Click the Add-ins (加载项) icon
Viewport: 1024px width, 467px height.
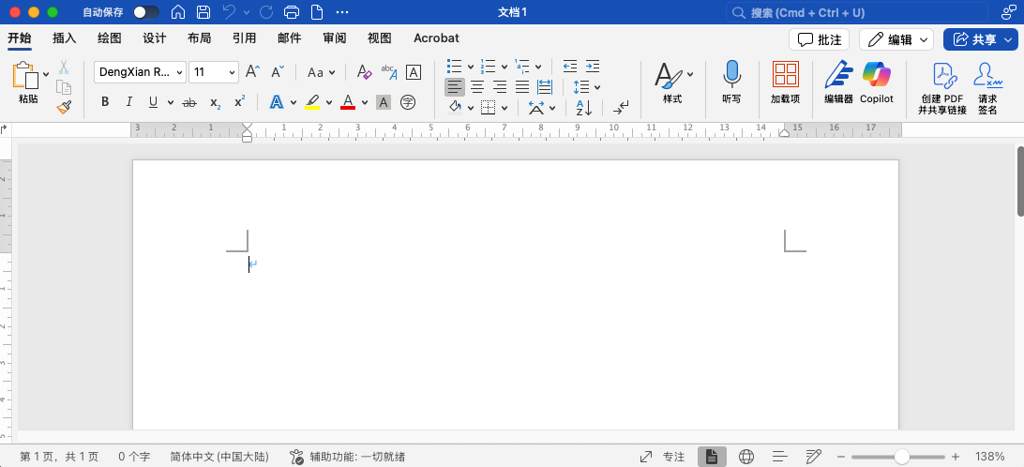785,82
